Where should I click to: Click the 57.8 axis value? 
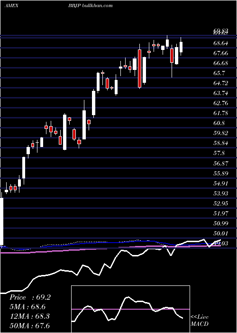click(x=219, y=153)
